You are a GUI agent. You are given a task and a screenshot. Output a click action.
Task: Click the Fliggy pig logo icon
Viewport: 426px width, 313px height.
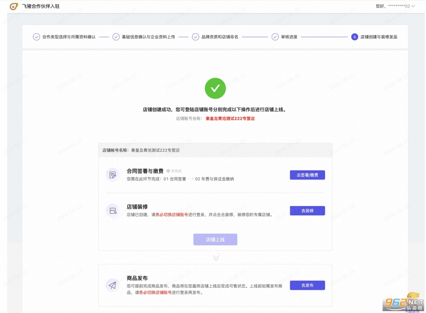tap(14, 6)
